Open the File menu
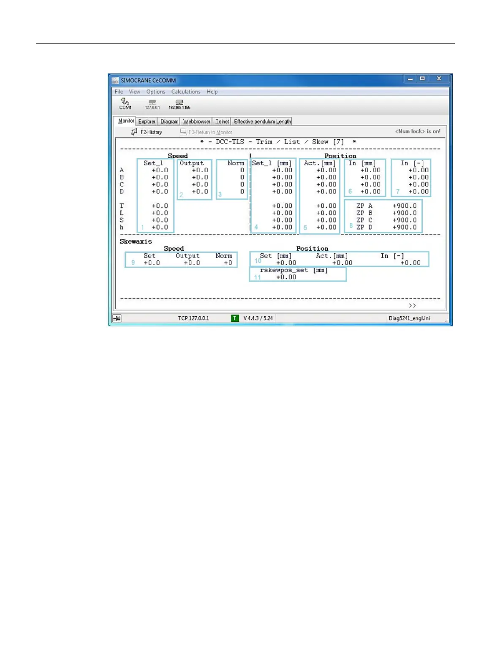The width and height of the screenshot is (503, 670). [119, 92]
